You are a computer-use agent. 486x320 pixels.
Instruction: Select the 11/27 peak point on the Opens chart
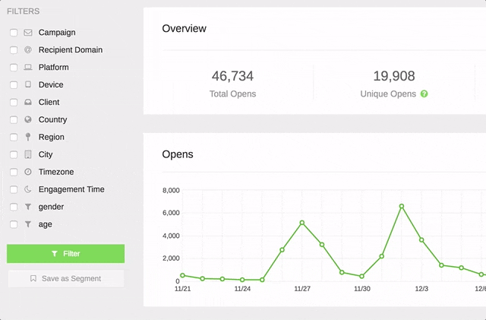[302, 223]
